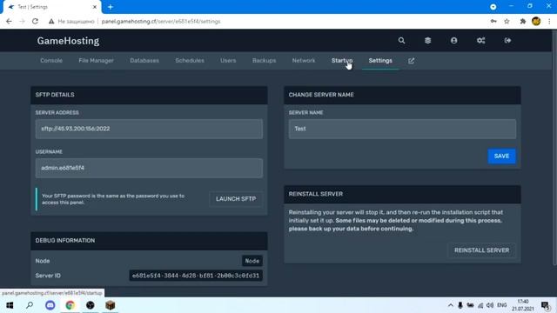The height and width of the screenshot is (313, 557).
Task: Switch to the Schedules tab
Action: 190,61
